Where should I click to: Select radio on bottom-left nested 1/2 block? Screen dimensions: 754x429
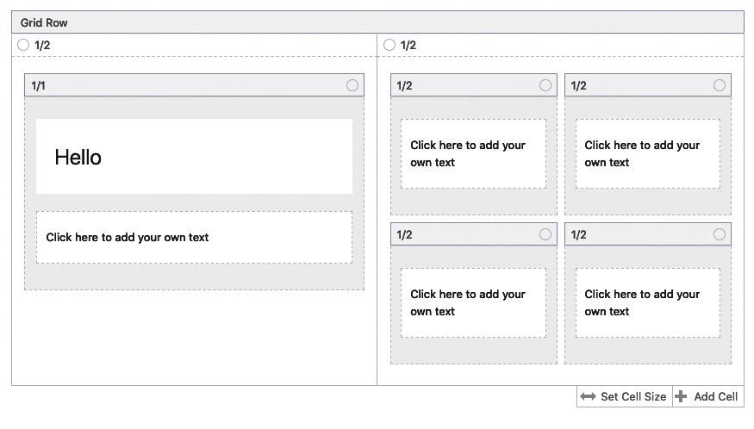545,234
